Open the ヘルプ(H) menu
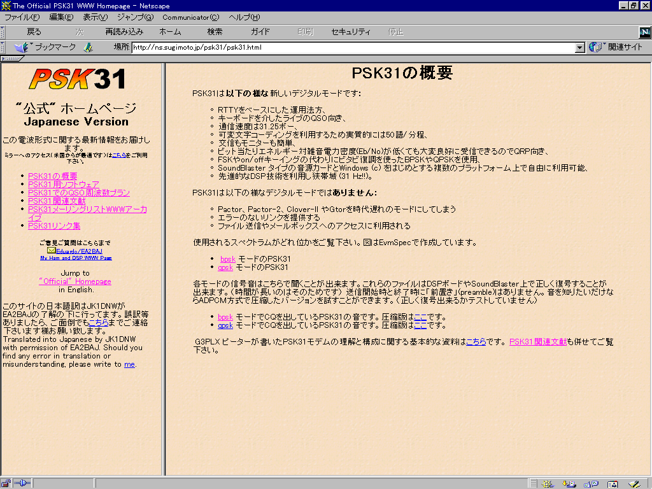This screenshot has width=652, height=489. [x=244, y=17]
